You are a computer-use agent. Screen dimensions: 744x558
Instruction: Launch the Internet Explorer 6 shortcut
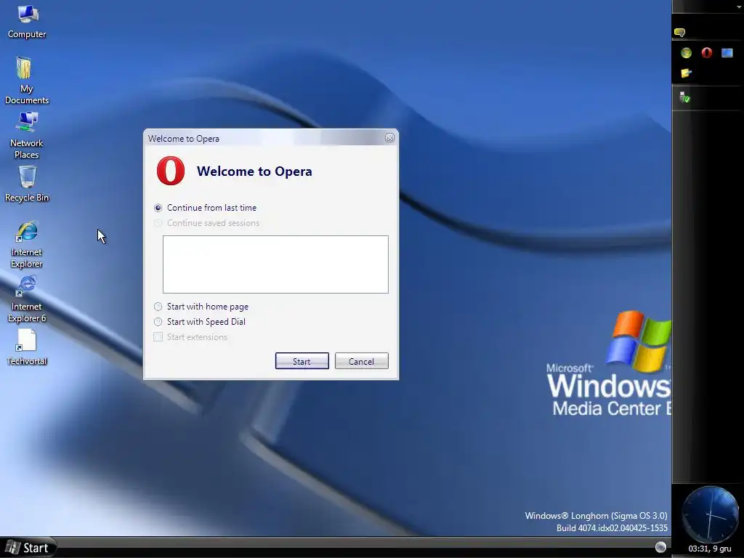point(27,299)
